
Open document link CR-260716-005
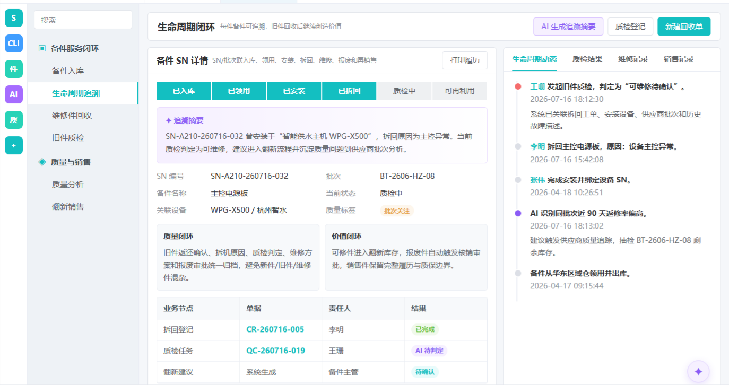click(x=275, y=329)
